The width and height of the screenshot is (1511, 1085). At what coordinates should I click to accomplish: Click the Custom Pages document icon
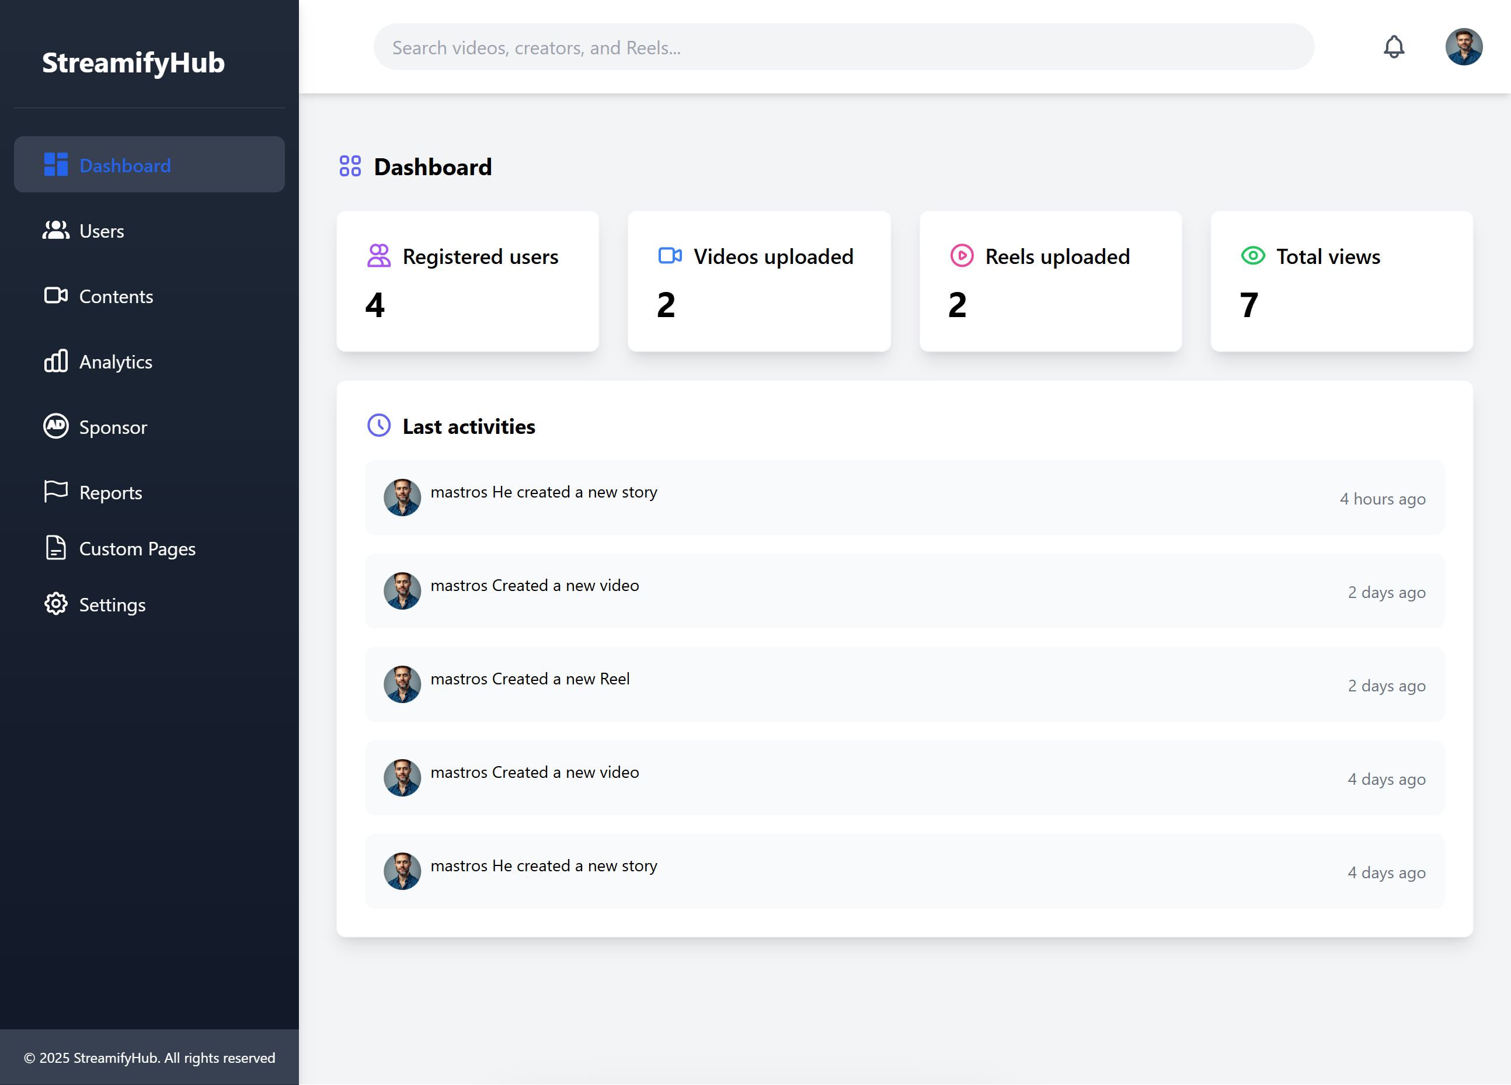click(56, 548)
